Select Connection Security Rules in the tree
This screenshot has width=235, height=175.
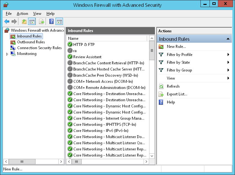click(x=39, y=48)
